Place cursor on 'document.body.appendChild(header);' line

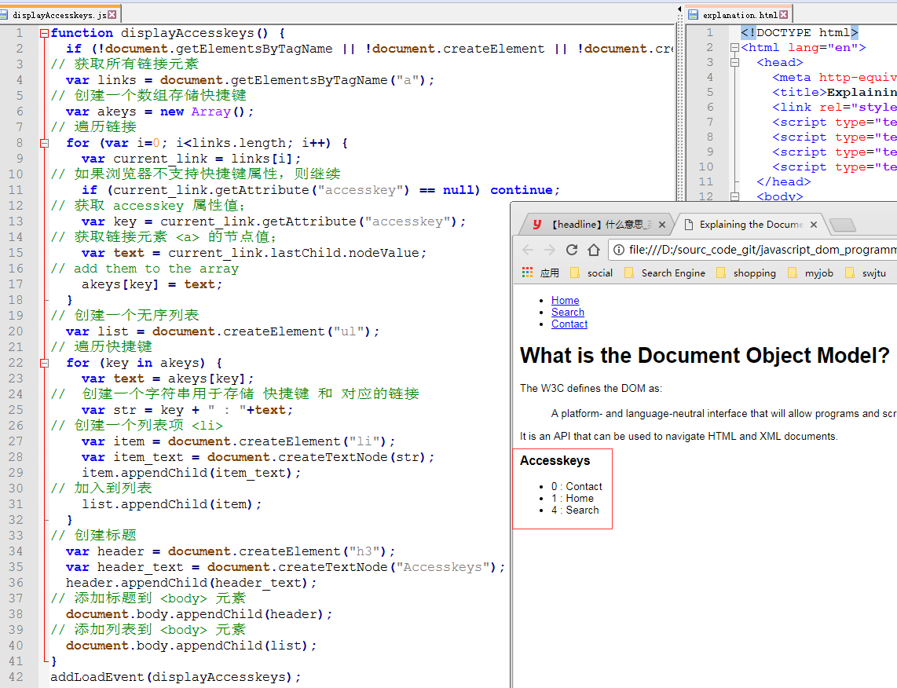coord(199,614)
